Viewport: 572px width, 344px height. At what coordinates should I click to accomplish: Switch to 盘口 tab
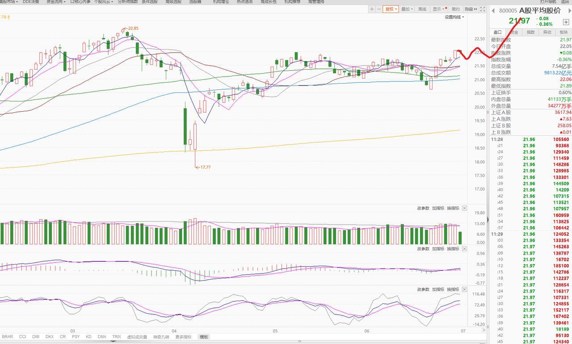(x=497, y=32)
